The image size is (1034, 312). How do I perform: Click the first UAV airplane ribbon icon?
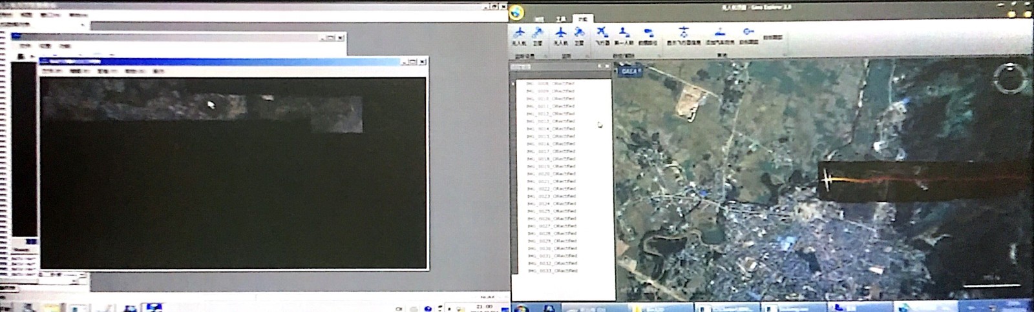pos(519,33)
